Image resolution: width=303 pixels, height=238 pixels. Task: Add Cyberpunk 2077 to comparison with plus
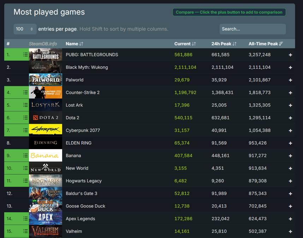[x=290, y=130]
